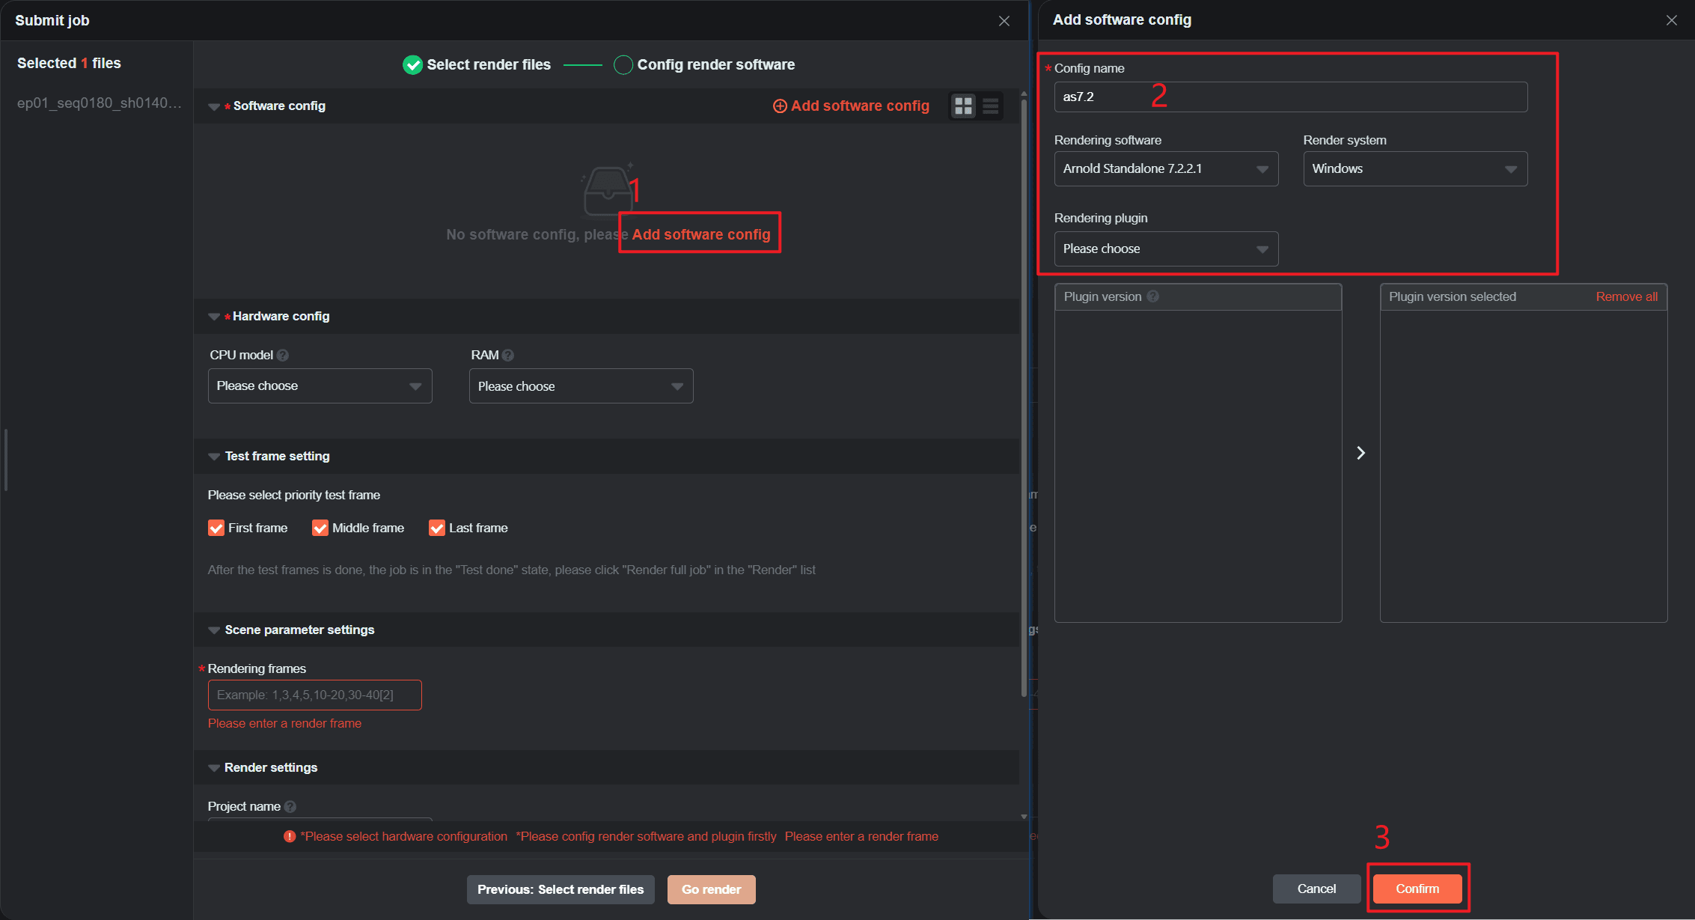This screenshot has height=920, width=1695.
Task: Click Remove all link
Action: (1626, 296)
